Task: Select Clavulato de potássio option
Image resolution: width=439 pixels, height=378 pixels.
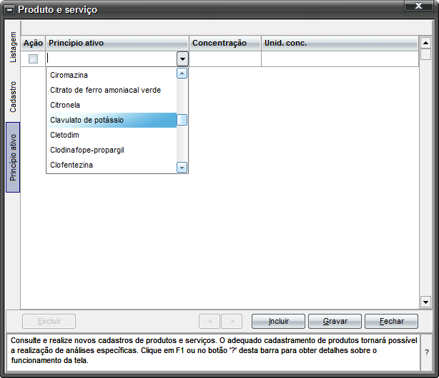Action: (x=112, y=120)
